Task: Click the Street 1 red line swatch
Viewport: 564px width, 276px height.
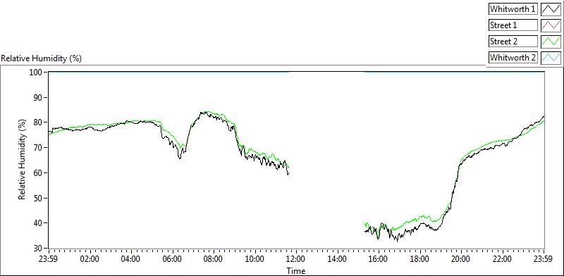Action: (551, 25)
